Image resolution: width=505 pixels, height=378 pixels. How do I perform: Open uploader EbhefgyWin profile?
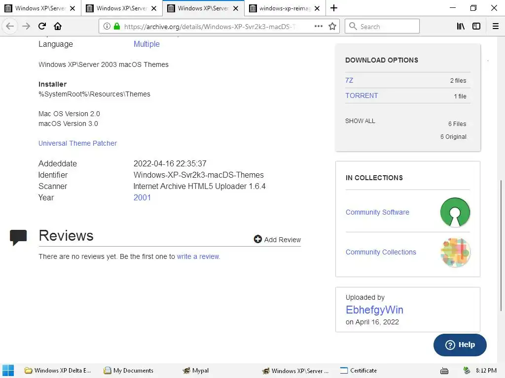pyautogui.click(x=374, y=310)
